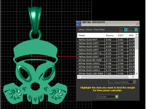Select the White Gold:14K PdW row
Screen dimensions: 146x109
pyautogui.click(x=106, y=74)
